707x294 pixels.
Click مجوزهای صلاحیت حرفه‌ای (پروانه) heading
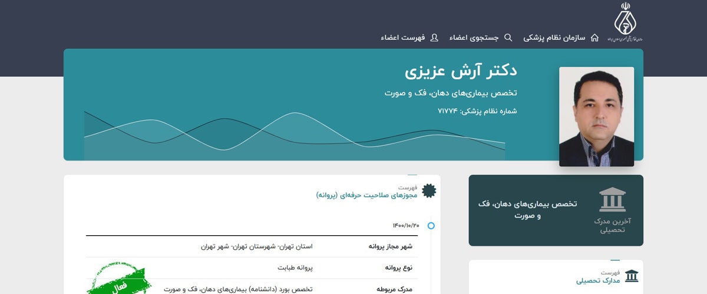[366, 195]
